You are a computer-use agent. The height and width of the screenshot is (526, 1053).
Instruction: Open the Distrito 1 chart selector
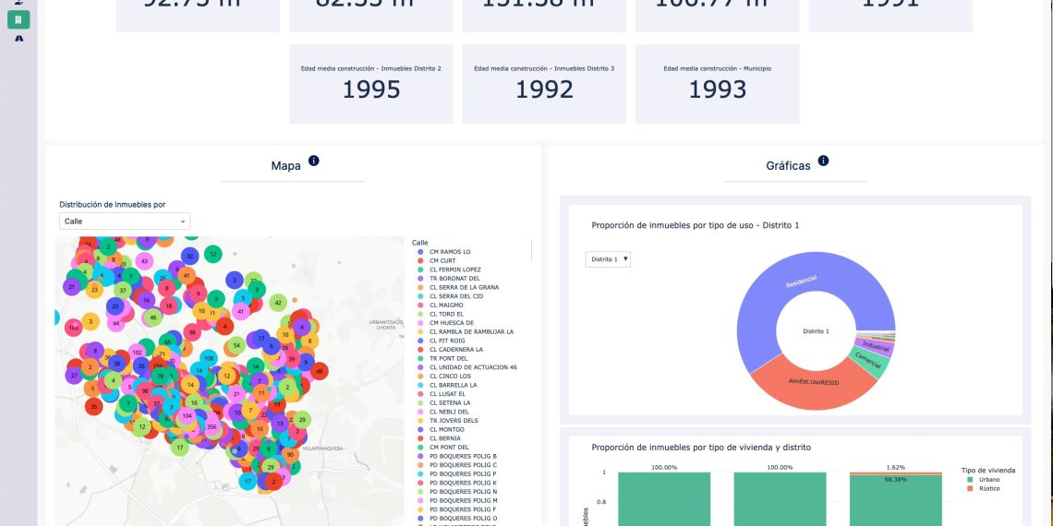(x=608, y=259)
